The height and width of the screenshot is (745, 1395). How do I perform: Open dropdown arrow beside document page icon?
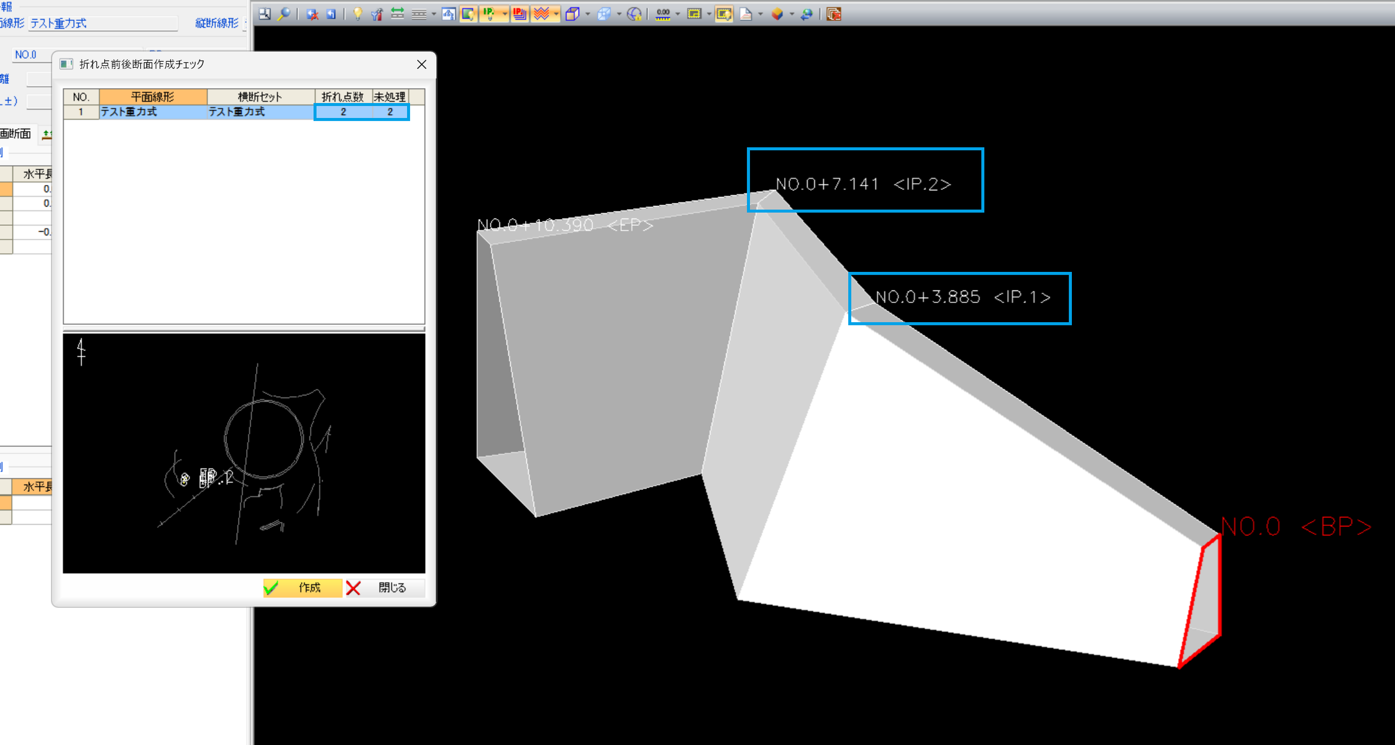[761, 14]
